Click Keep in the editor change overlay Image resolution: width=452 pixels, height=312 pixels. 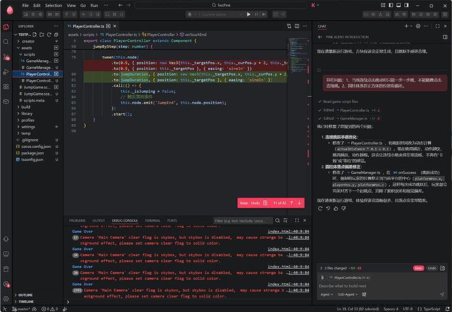(x=244, y=203)
